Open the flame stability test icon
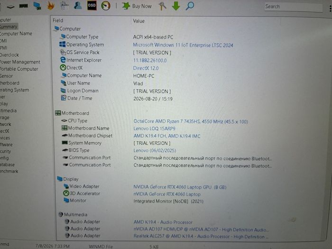 51,6
